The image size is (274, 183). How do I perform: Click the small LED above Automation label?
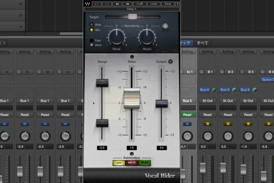132,154
